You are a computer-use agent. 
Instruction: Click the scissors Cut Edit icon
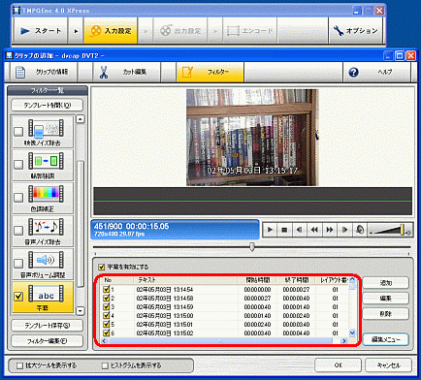coord(104,72)
